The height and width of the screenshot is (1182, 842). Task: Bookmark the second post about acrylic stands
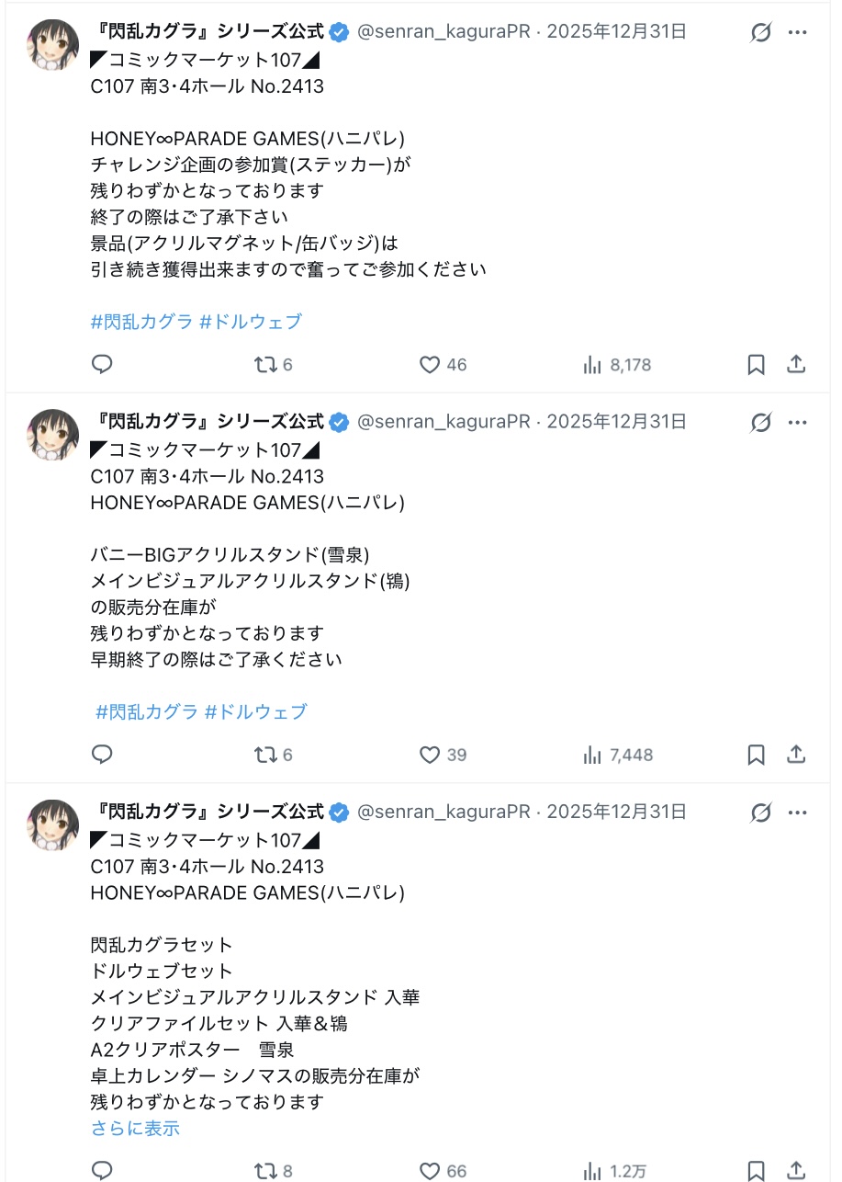coord(756,756)
